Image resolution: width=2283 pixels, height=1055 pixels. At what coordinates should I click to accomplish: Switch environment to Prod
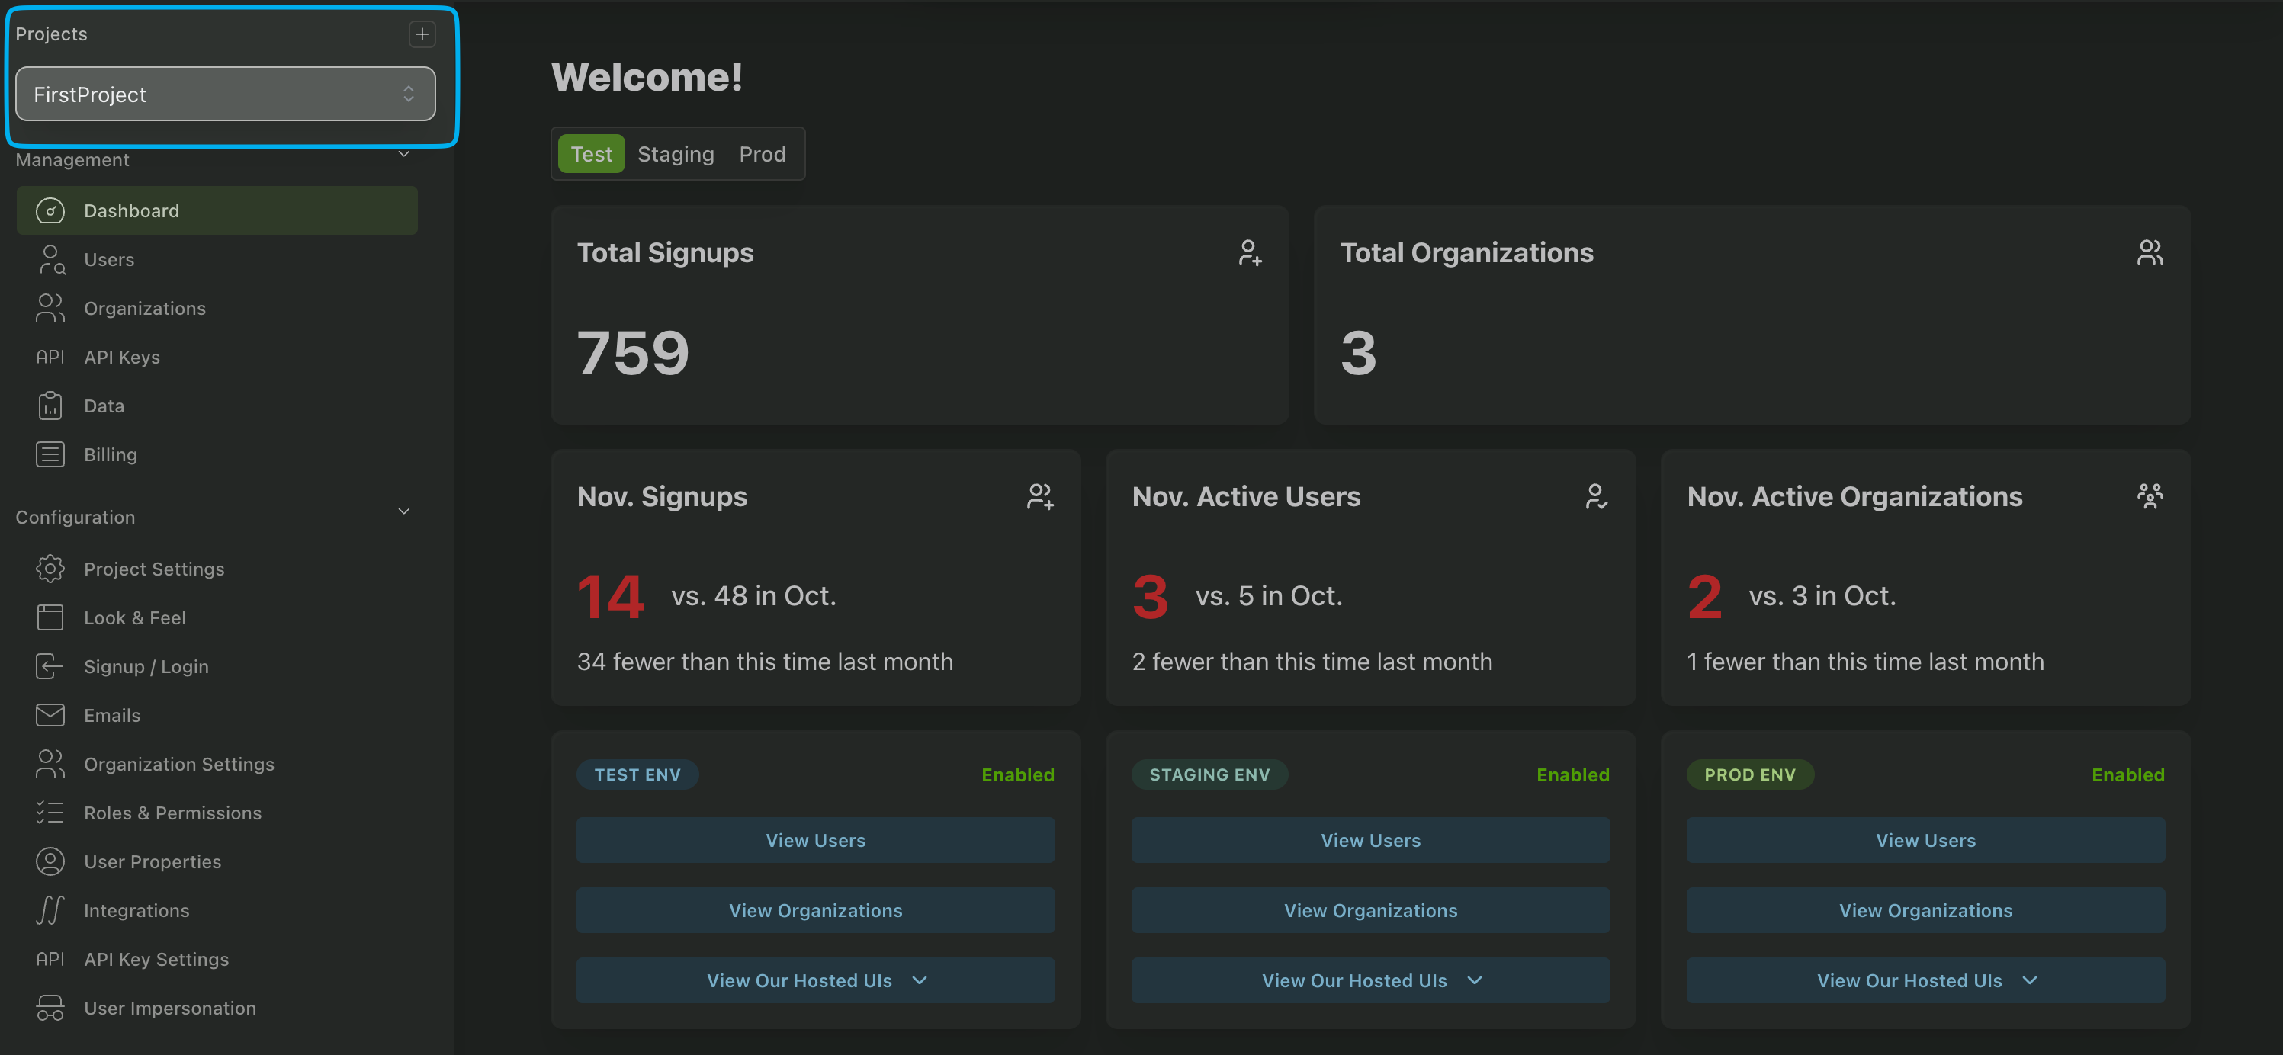[x=763, y=154]
